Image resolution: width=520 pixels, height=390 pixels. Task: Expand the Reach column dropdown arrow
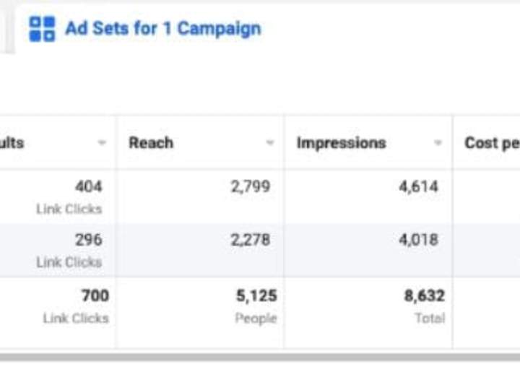(270, 143)
